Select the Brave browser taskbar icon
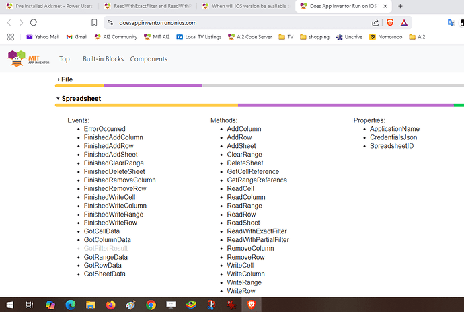464x312 pixels. [x=252, y=305]
